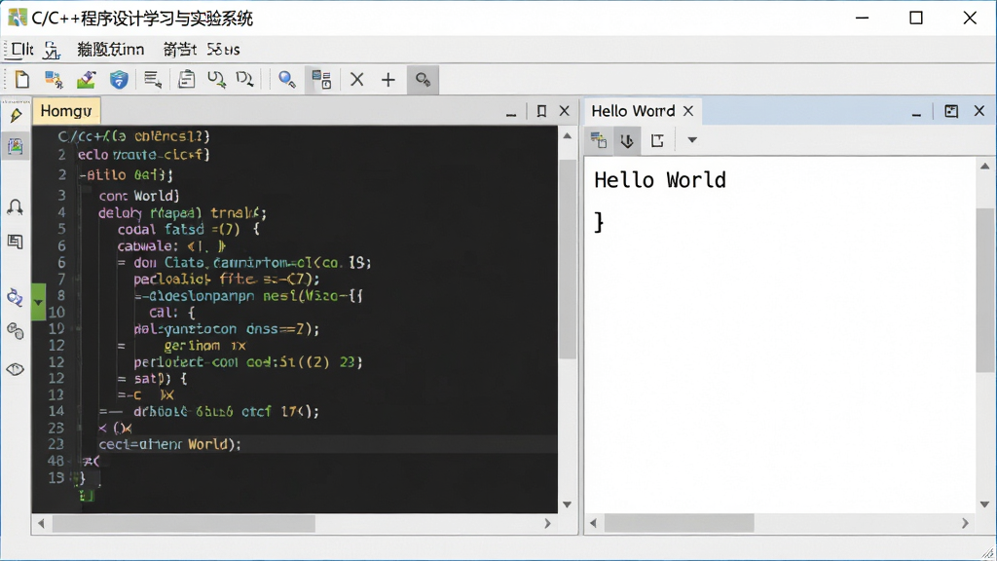
Task: Pin the code editor panel
Action: 541,111
